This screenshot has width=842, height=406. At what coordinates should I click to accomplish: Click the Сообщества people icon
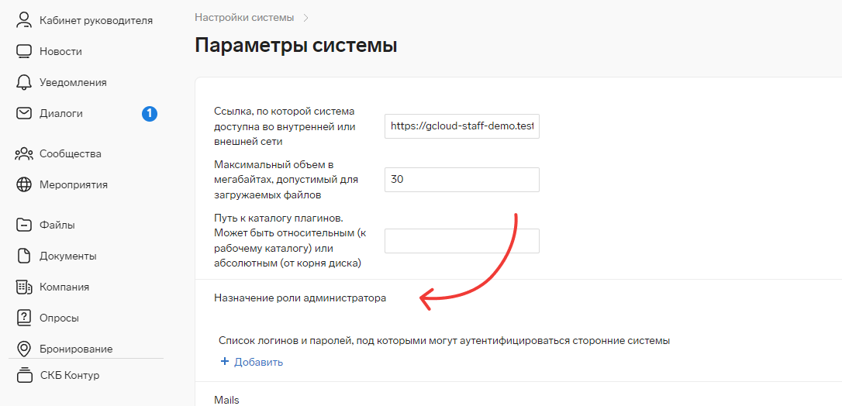coord(23,154)
